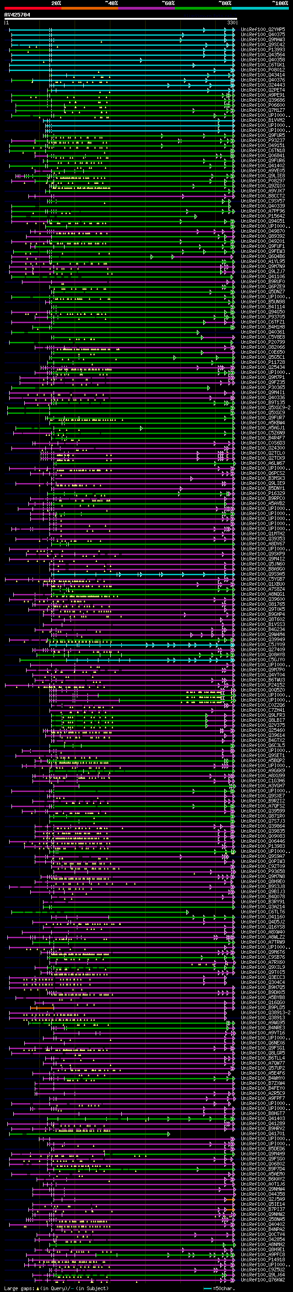Open hit UniRef100_A9VJK7

[263, 191]
